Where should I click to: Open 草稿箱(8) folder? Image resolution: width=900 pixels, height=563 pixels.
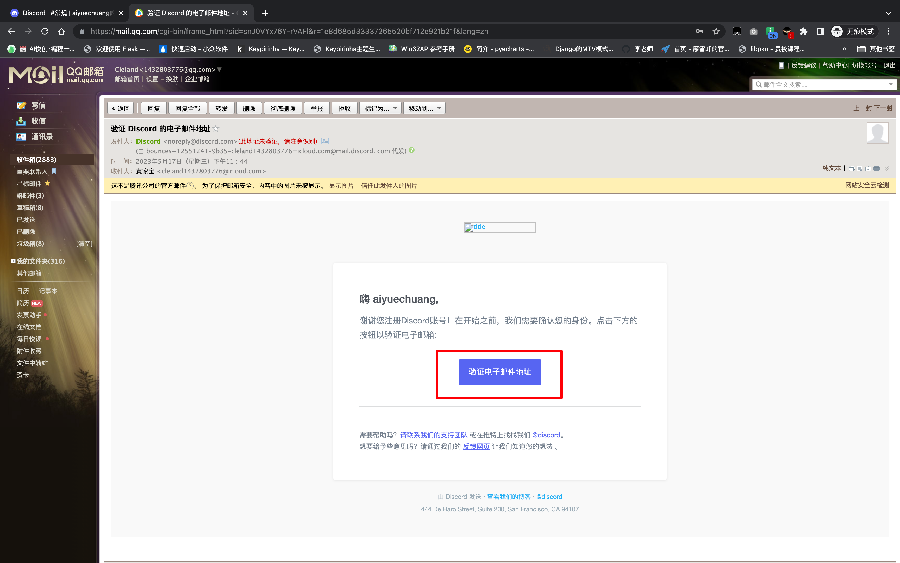pyautogui.click(x=30, y=207)
